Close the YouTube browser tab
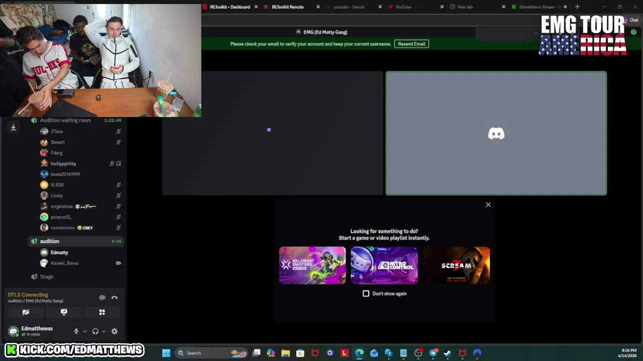 pyautogui.click(x=442, y=7)
